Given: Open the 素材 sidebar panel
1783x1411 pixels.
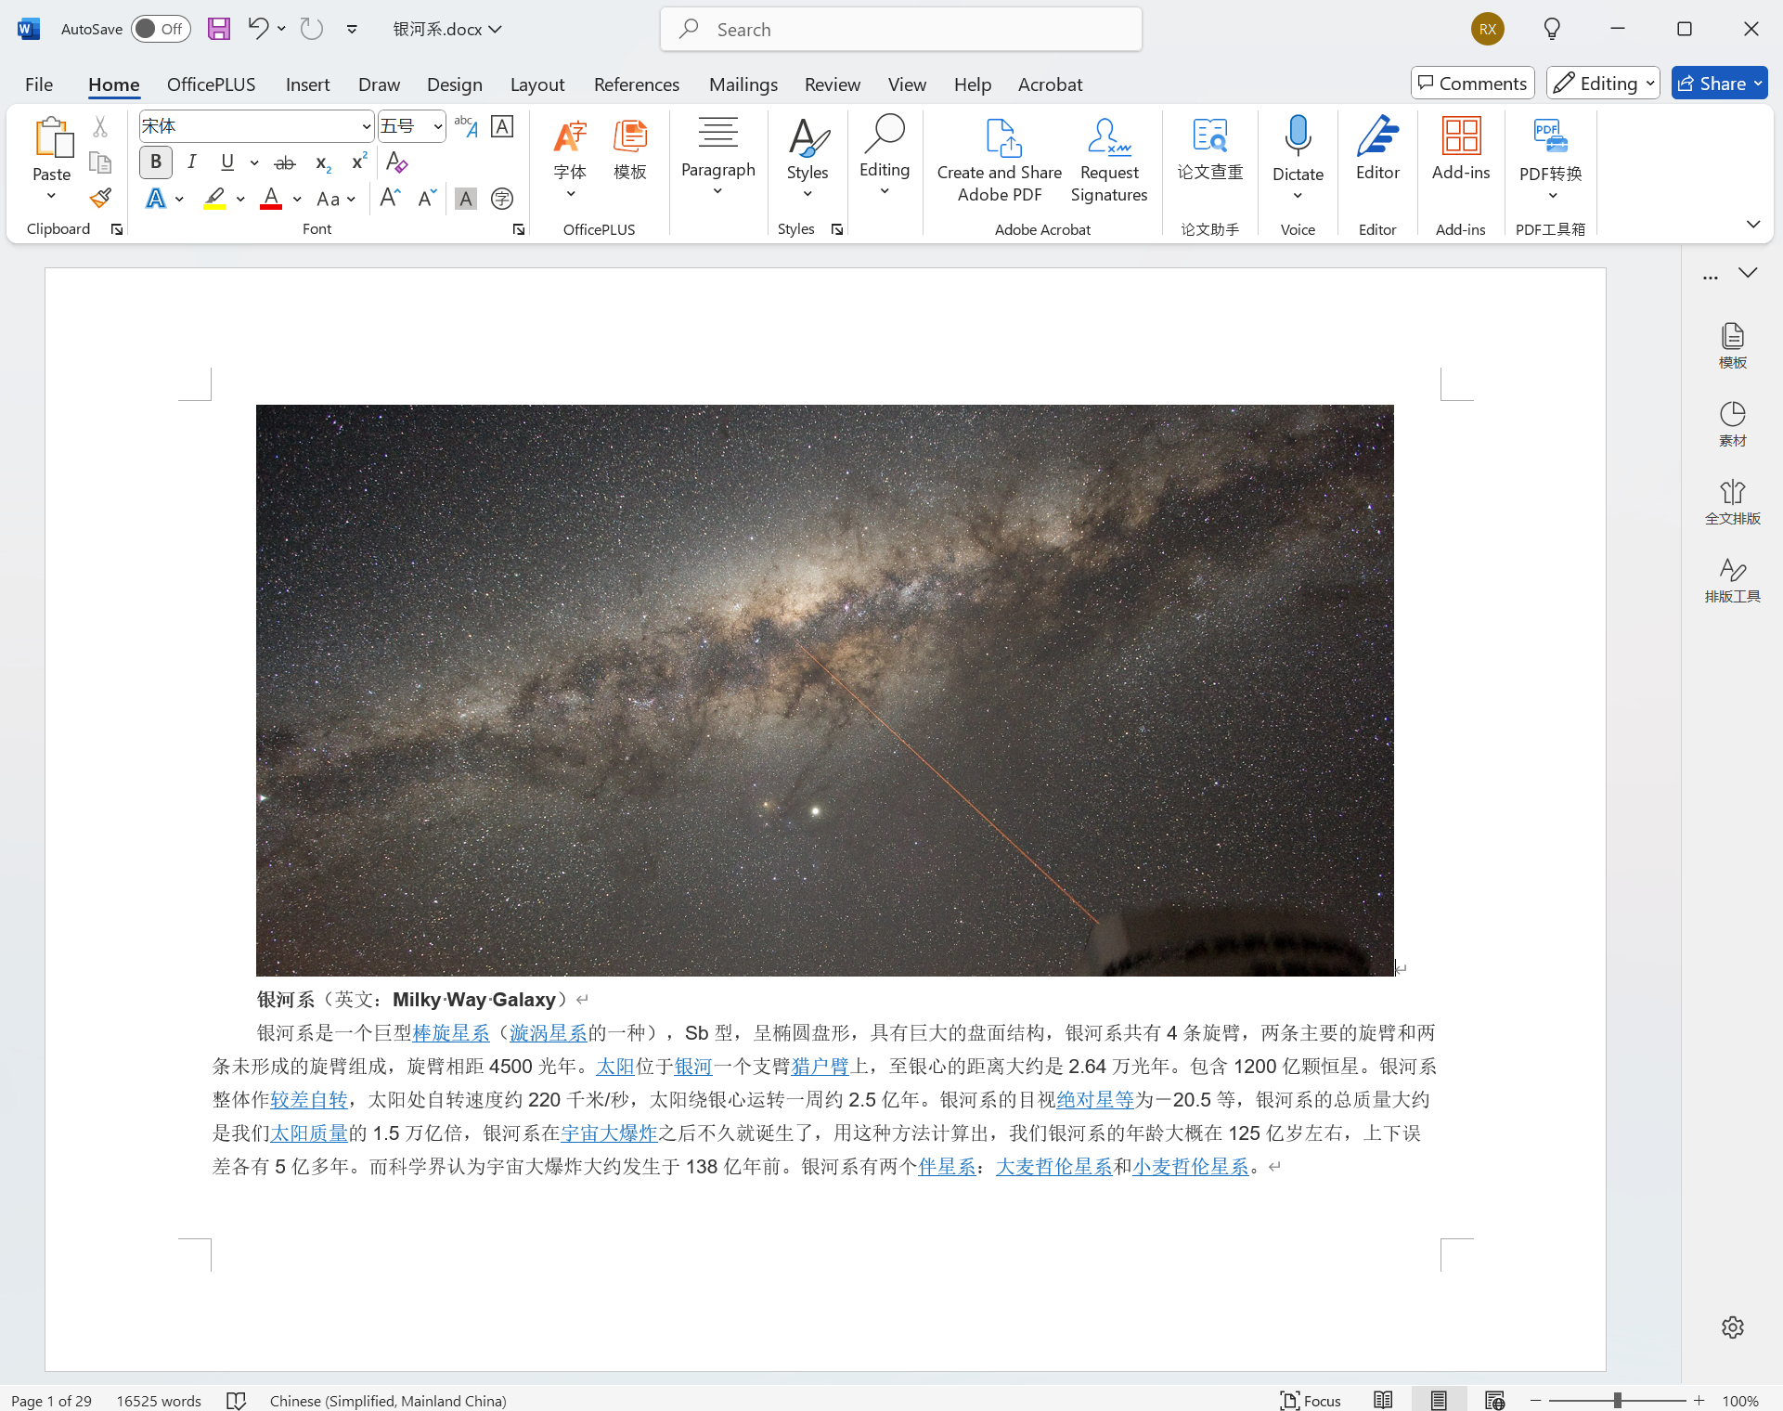Looking at the screenshot, I should tap(1732, 423).
